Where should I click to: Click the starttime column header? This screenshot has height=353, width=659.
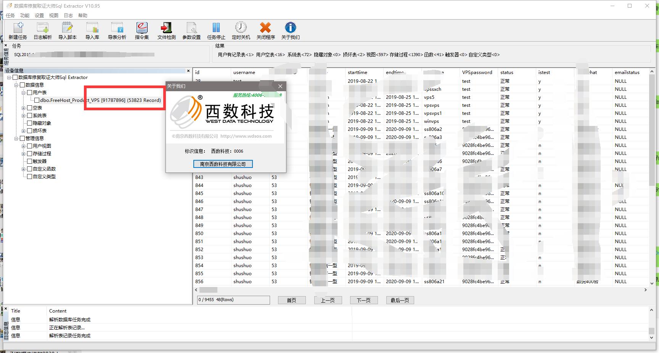pyautogui.click(x=364, y=73)
